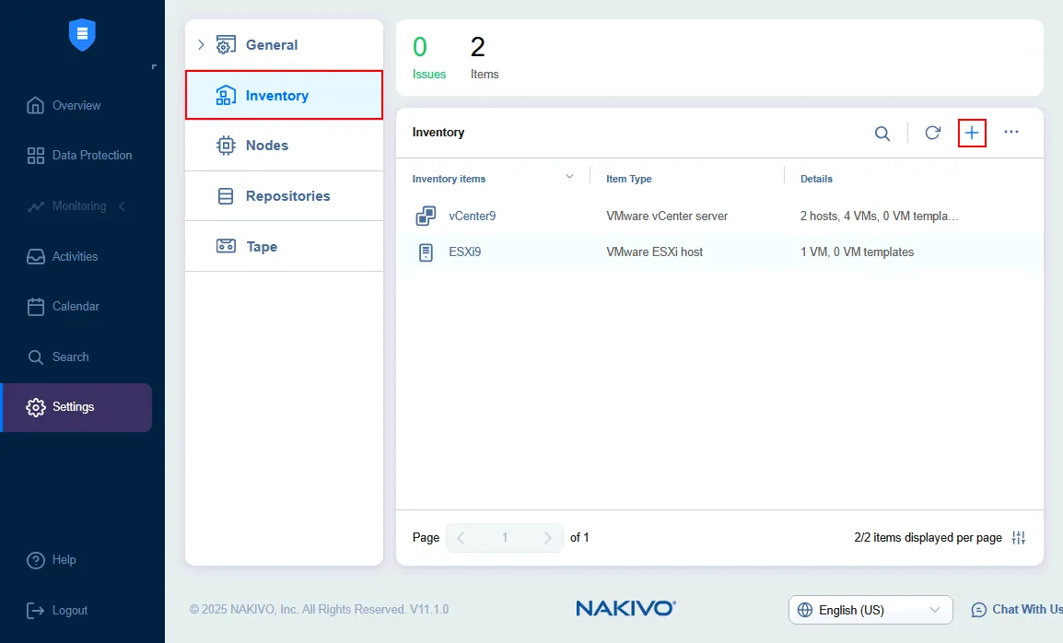Click the Tape cassette icon

(x=226, y=246)
